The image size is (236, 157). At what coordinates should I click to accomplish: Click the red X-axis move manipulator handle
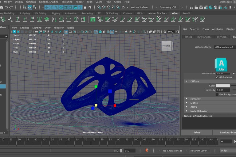(115, 105)
